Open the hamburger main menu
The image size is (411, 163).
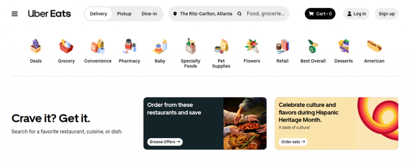point(15,14)
